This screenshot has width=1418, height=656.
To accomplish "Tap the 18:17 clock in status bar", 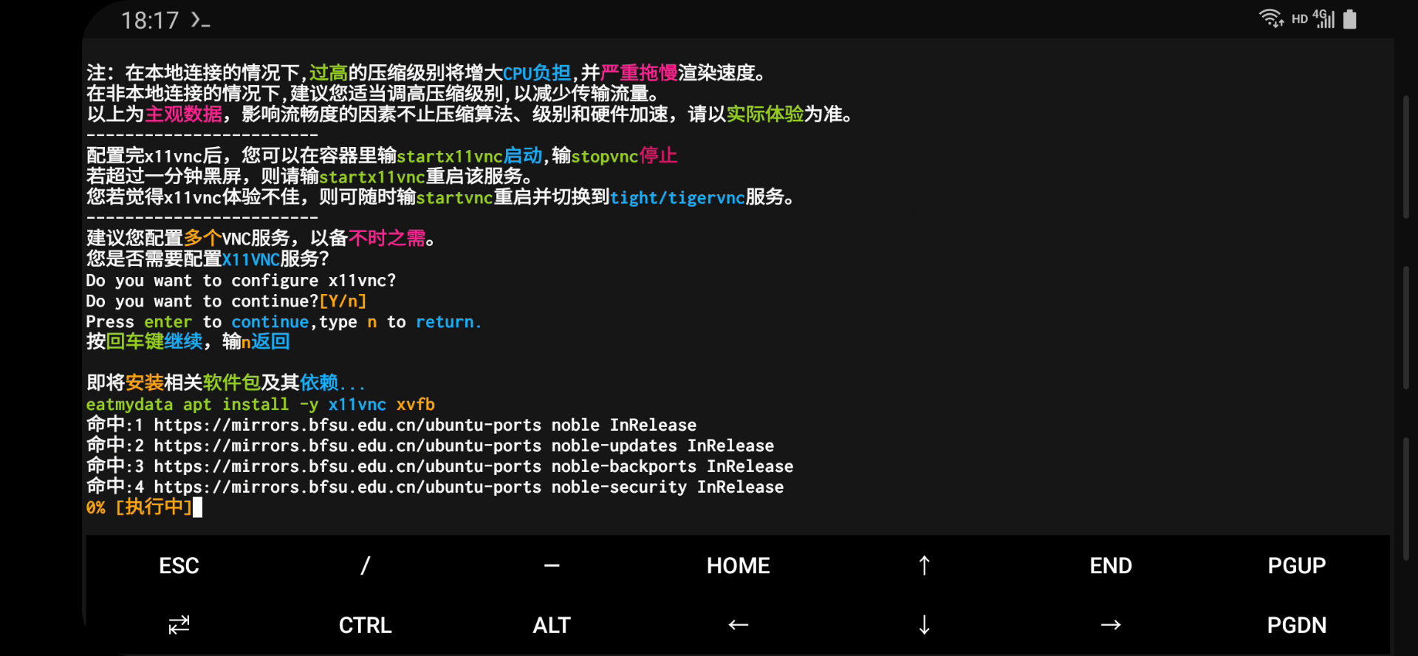I will (150, 21).
